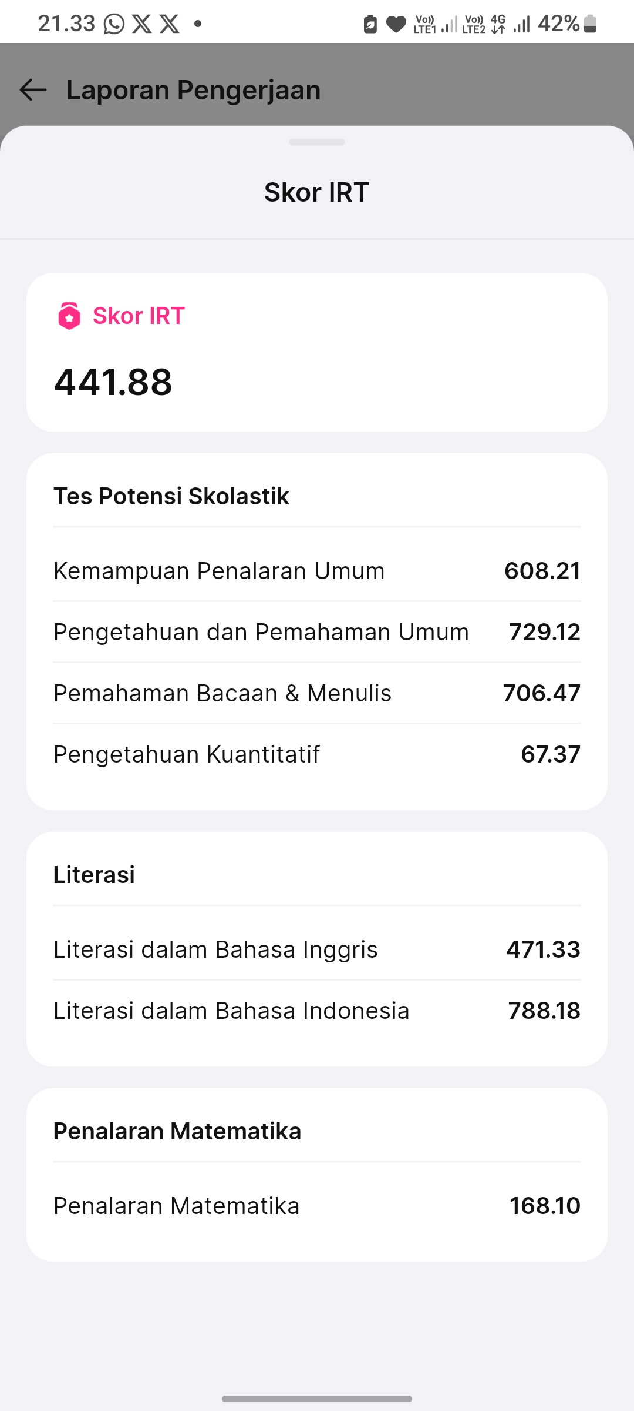
Task: Tap the second X notification icon in the status bar
Action: point(169,24)
